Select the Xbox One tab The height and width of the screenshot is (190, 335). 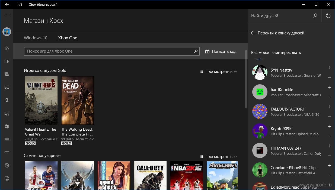(68, 38)
